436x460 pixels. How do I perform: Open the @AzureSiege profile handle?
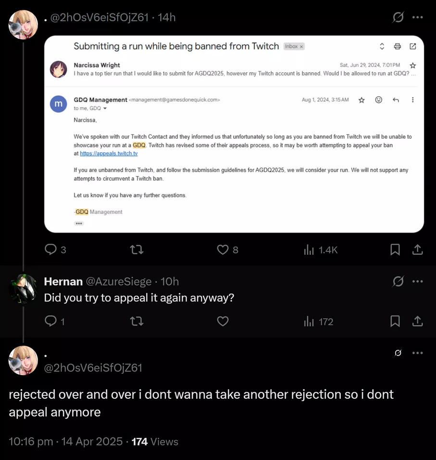(119, 282)
